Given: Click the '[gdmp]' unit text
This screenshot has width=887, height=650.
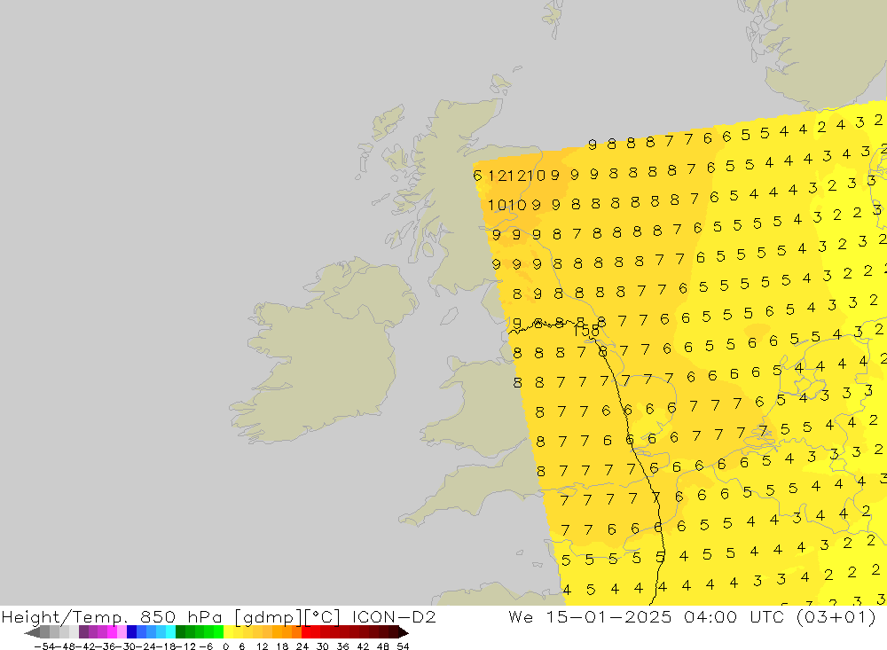Looking at the screenshot, I should [269, 616].
